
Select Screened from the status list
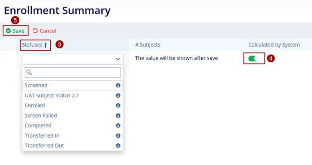click(x=73, y=85)
